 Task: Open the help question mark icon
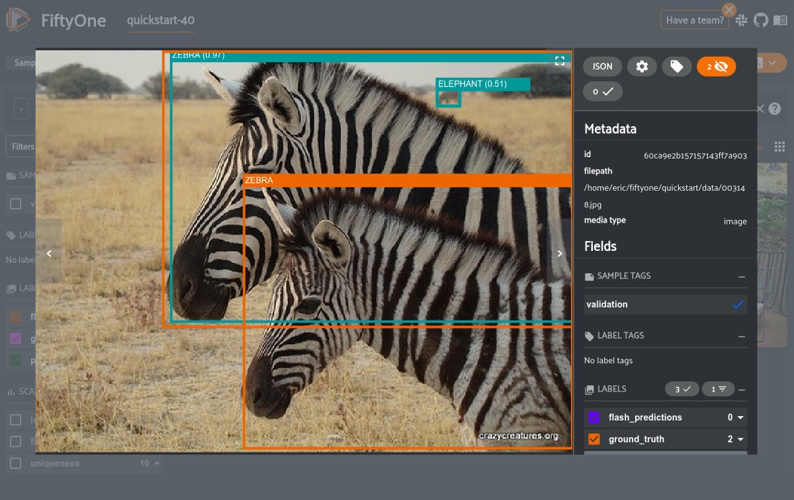coord(775,109)
